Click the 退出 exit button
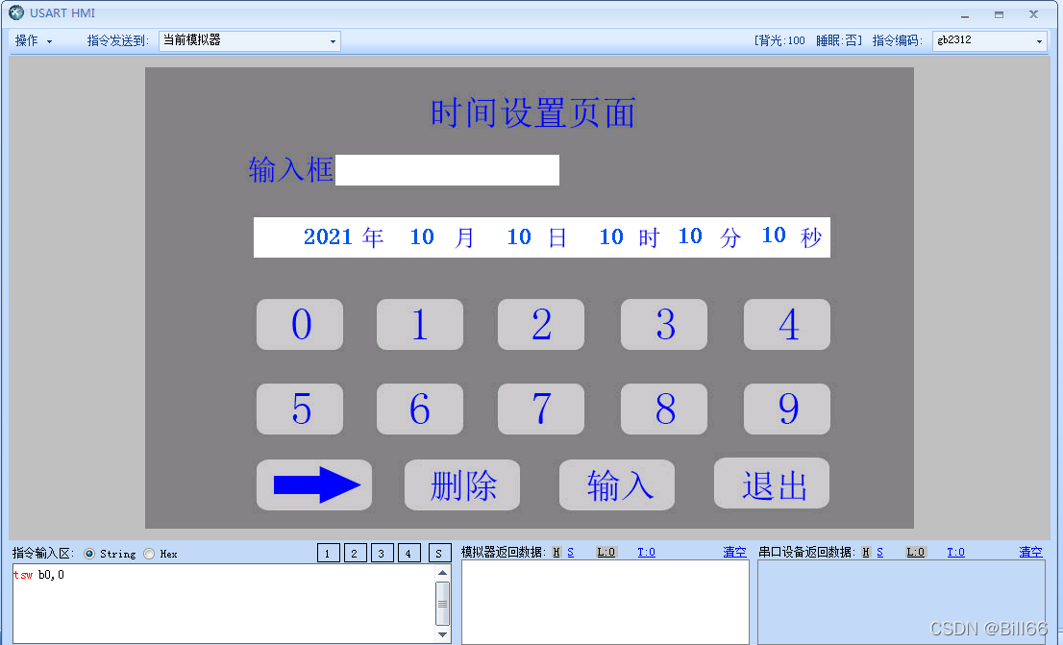The width and height of the screenshot is (1063, 645). 772,483
